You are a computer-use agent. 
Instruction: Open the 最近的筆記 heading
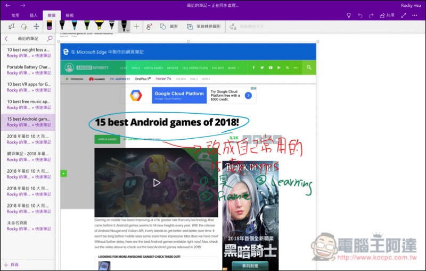[x=28, y=39]
